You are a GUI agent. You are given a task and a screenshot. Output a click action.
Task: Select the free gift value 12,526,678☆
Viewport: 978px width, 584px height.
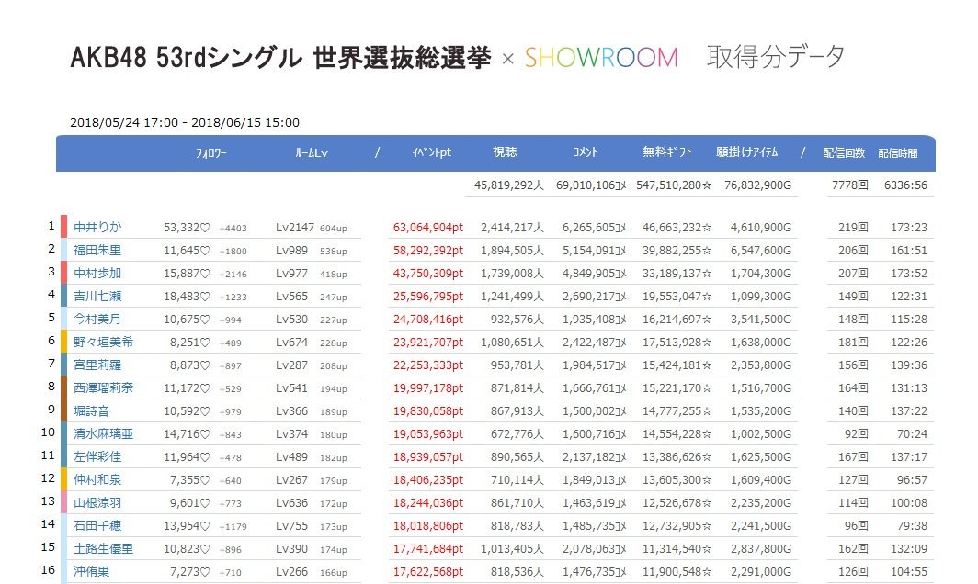pyautogui.click(x=677, y=503)
